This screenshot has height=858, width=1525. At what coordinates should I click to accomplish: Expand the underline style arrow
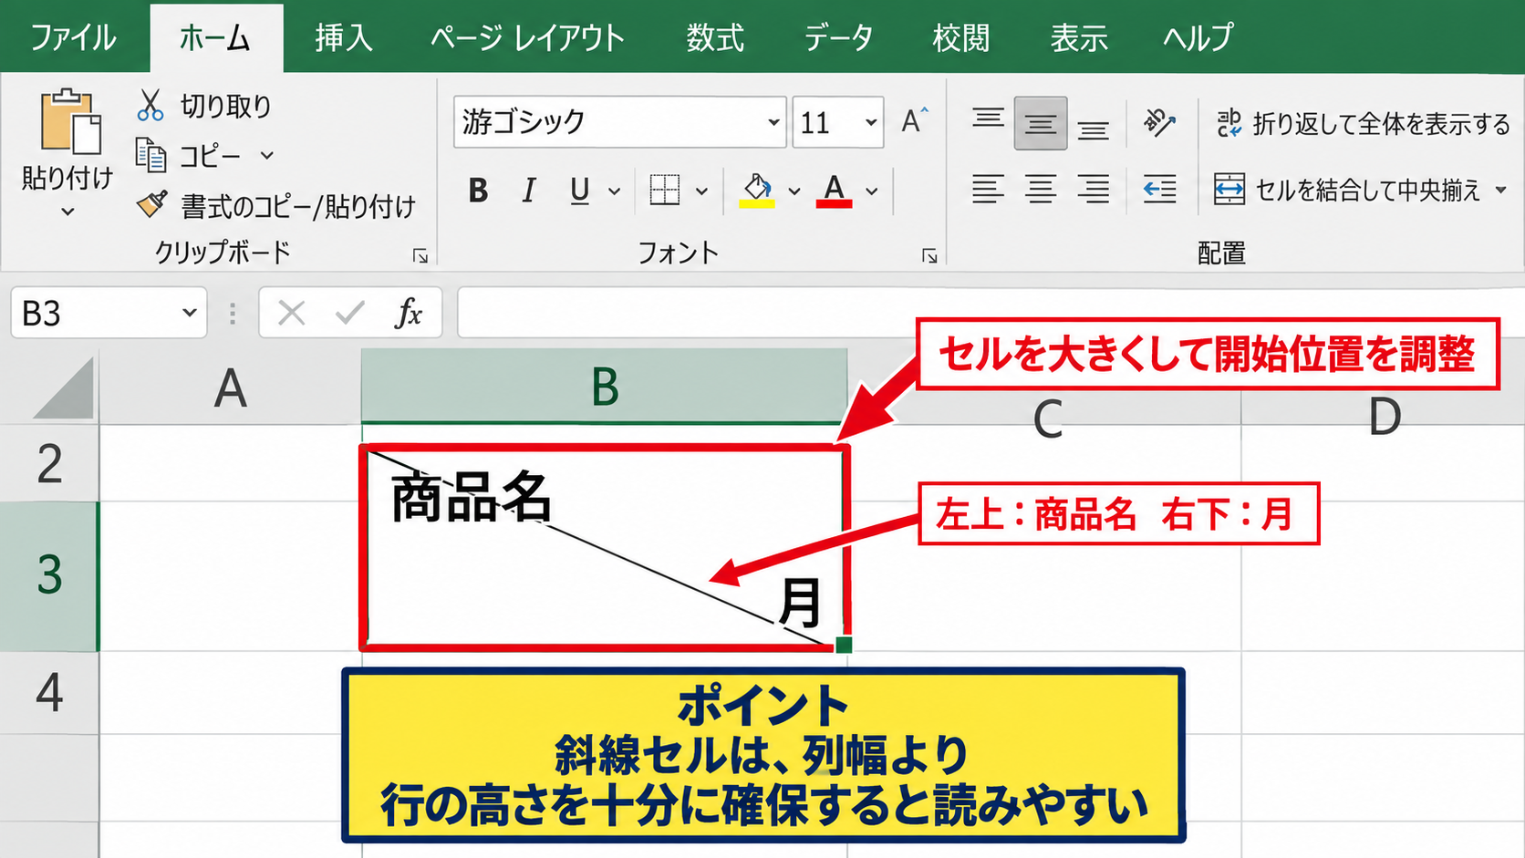[x=614, y=191]
